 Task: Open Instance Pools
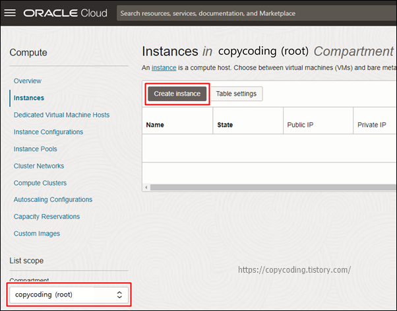coord(35,149)
